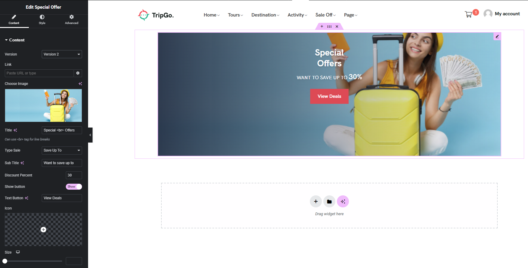528x268 pixels.
Task: Open template library folder icon
Action: (329, 201)
